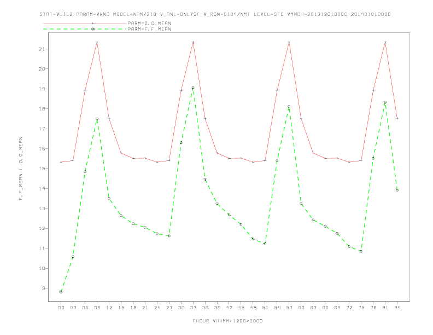Click the x-axis forecast hour label 72
Screen dimensions: 433x335
[349, 308]
